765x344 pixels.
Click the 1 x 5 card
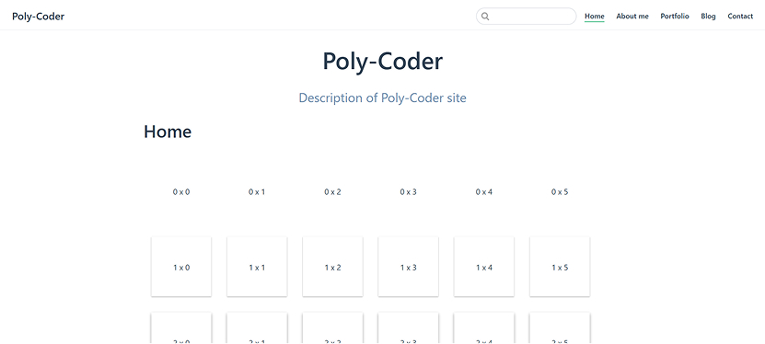pyautogui.click(x=560, y=267)
